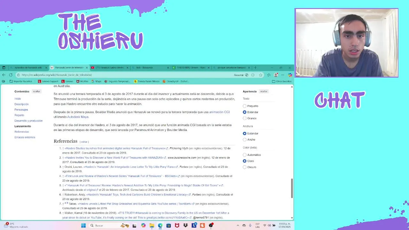Screen dimensions: 409x230
Task: Select Pequeño text size
Action: (x=245, y=106)
